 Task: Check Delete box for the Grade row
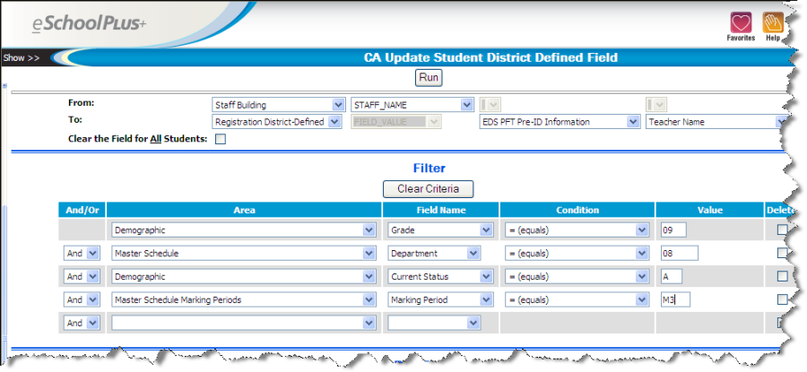(782, 230)
